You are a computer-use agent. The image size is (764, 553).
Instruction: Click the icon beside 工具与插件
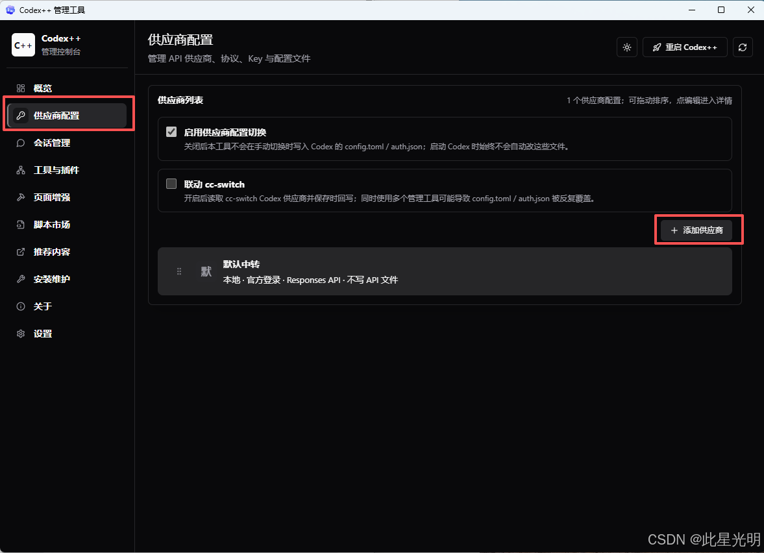(21, 170)
